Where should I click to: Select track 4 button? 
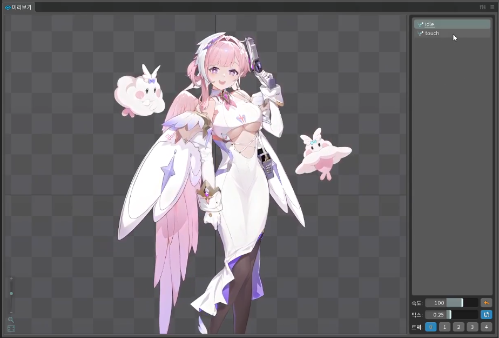click(486, 327)
